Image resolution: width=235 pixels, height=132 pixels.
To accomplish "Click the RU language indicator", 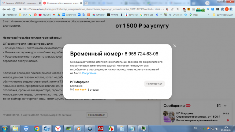I will [x=195, y=128].
